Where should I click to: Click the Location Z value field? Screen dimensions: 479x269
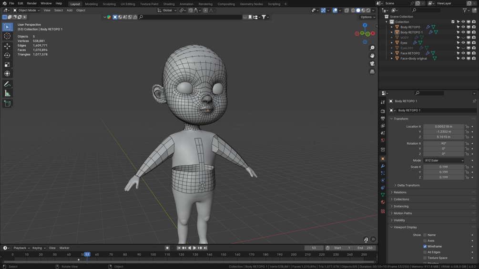pyautogui.click(x=444, y=137)
